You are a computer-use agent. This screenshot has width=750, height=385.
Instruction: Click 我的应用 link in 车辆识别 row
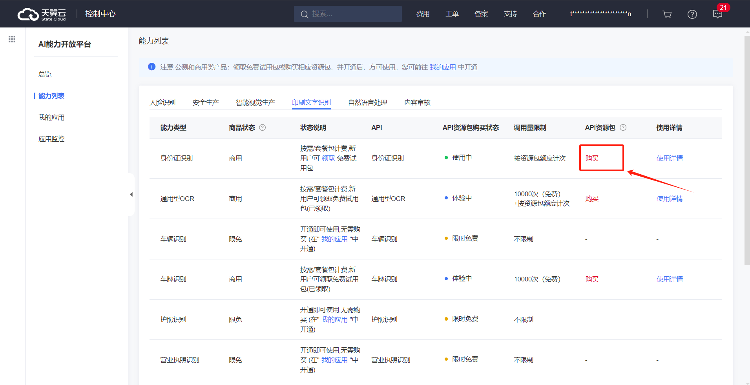coord(334,239)
